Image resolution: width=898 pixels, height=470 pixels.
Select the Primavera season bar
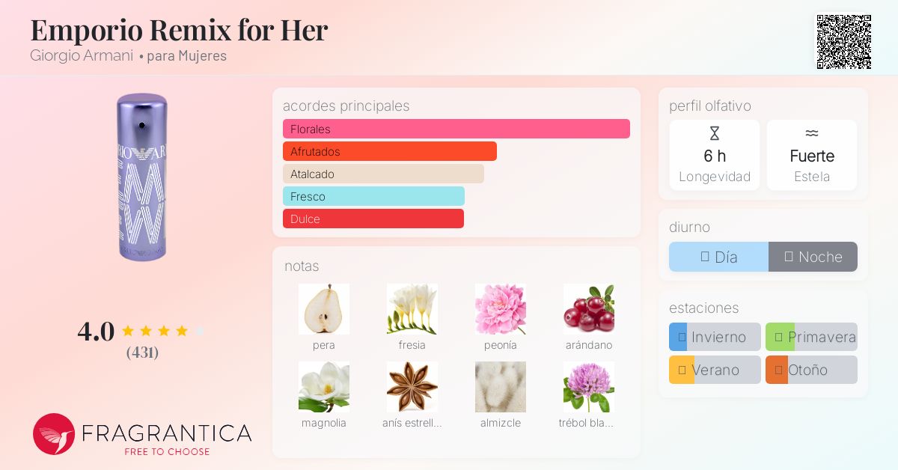(811, 337)
